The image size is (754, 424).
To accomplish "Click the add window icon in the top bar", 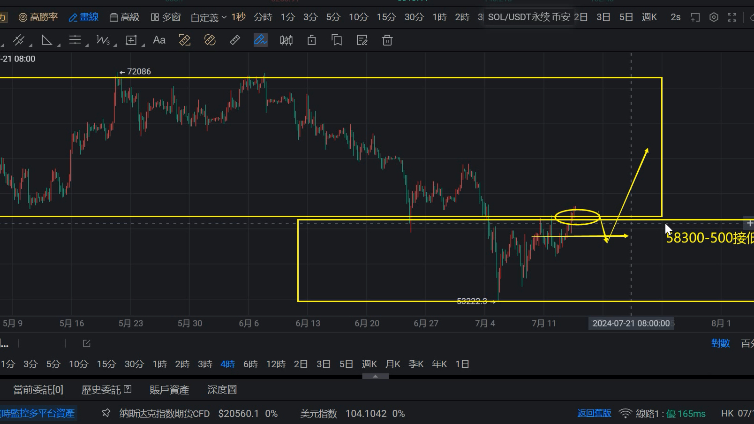I will coord(695,17).
